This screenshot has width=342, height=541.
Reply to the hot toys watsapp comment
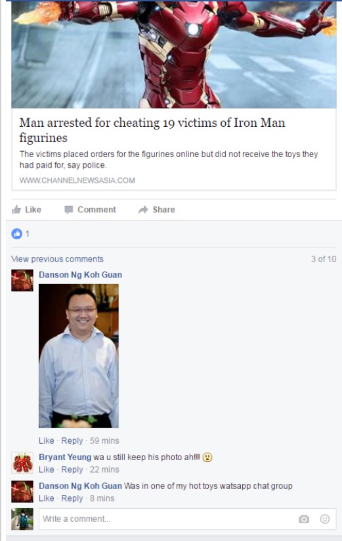72,498
